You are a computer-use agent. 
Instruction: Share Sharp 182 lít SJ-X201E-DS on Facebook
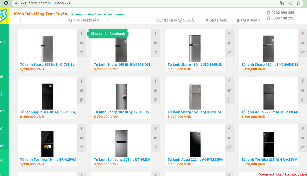pos(156,81)
